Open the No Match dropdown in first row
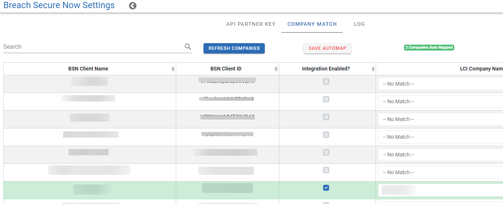The height and width of the screenshot is (204, 503). [x=441, y=84]
